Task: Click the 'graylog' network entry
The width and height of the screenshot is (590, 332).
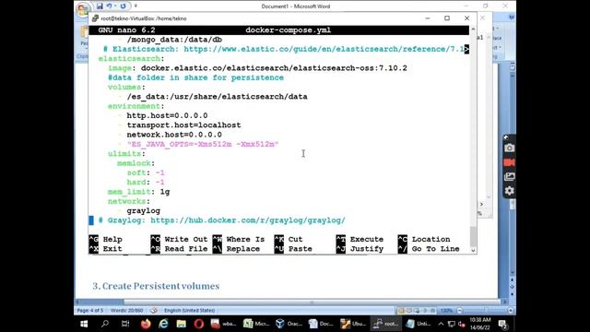Action: coord(144,211)
